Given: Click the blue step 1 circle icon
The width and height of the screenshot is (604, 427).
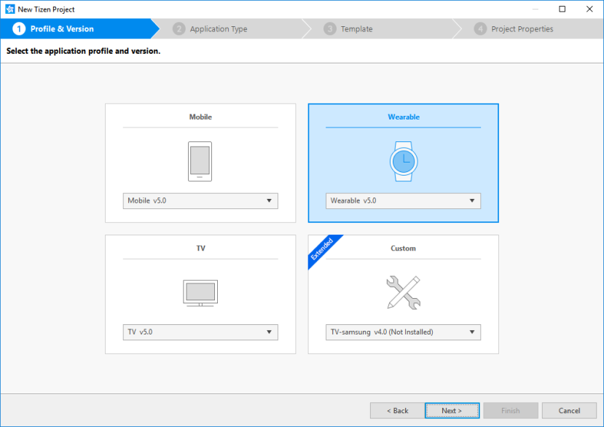Looking at the screenshot, I should [17, 29].
